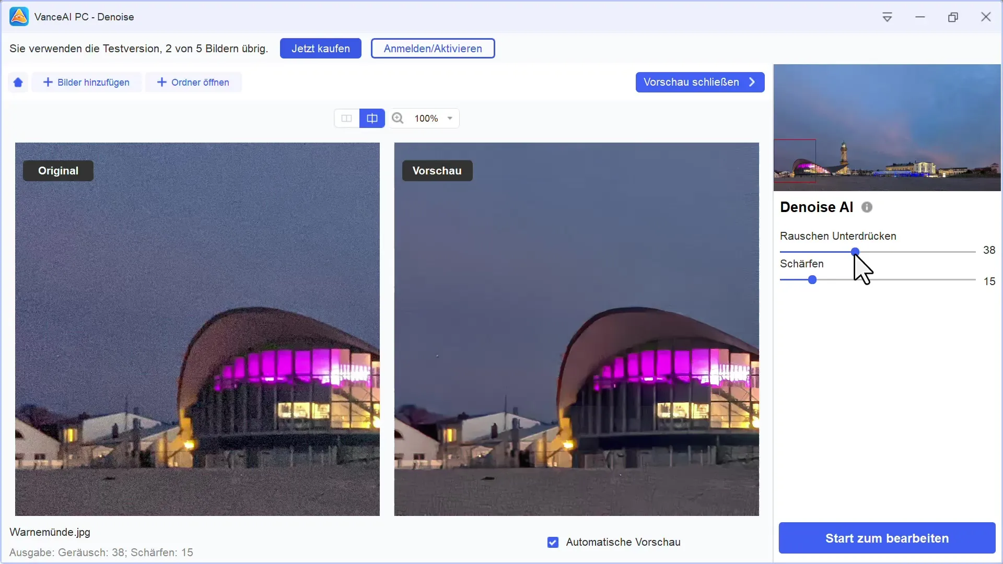Screen dimensions: 1003x564
Task: Click the zoom magnifier icon
Action: click(x=398, y=119)
